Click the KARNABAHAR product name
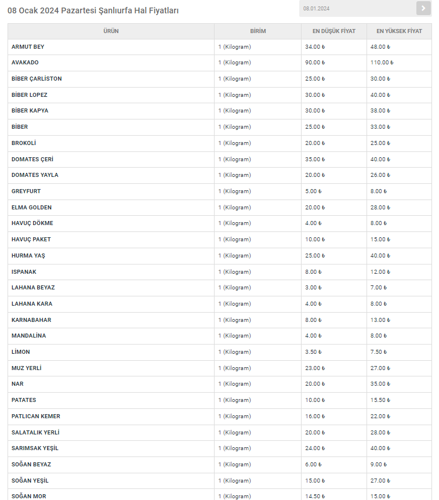439x500 pixels. click(31, 320)
